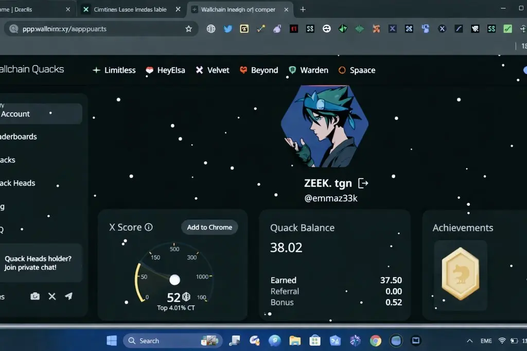Switch to the Cimtines Lesoe tab
The width and height of the screenshot is (527, 351).
pyautogui.click(x=130, y=9)
